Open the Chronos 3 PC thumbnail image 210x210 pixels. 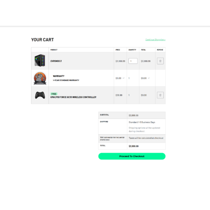pos(40,60)
